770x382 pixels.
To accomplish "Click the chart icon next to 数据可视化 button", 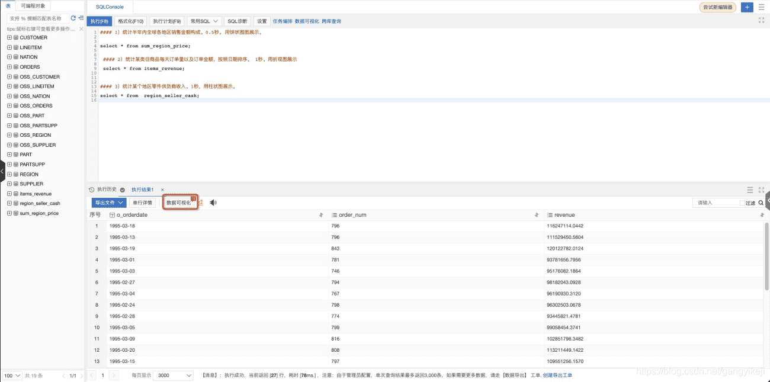I will coord(200,203).
